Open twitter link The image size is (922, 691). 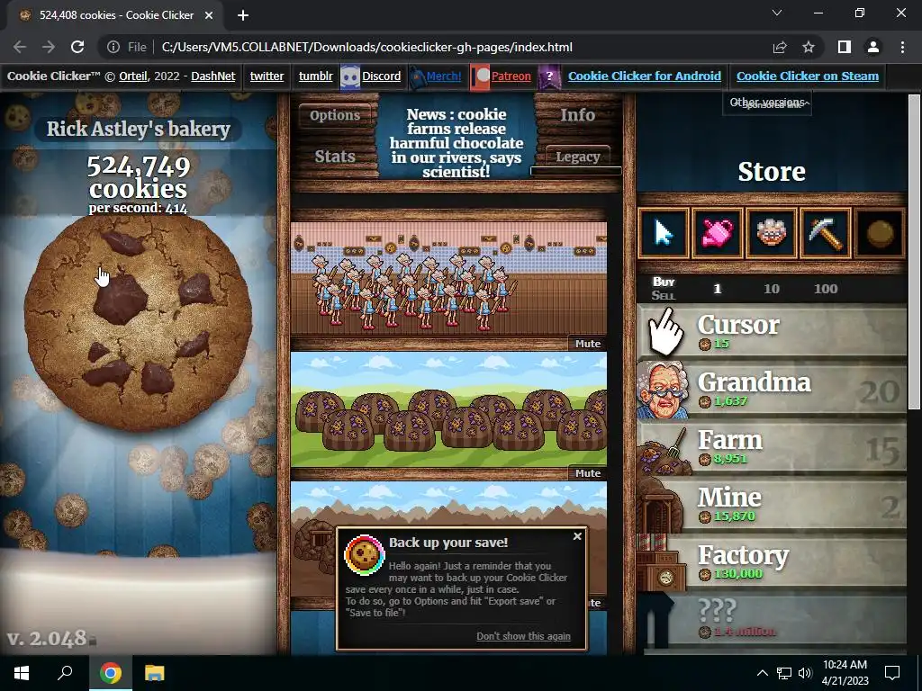pyautogui.click(x=267, y=76)
